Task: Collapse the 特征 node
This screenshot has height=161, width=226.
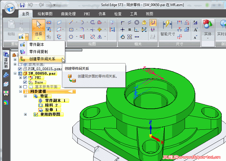Action: (x=25, y=96)
